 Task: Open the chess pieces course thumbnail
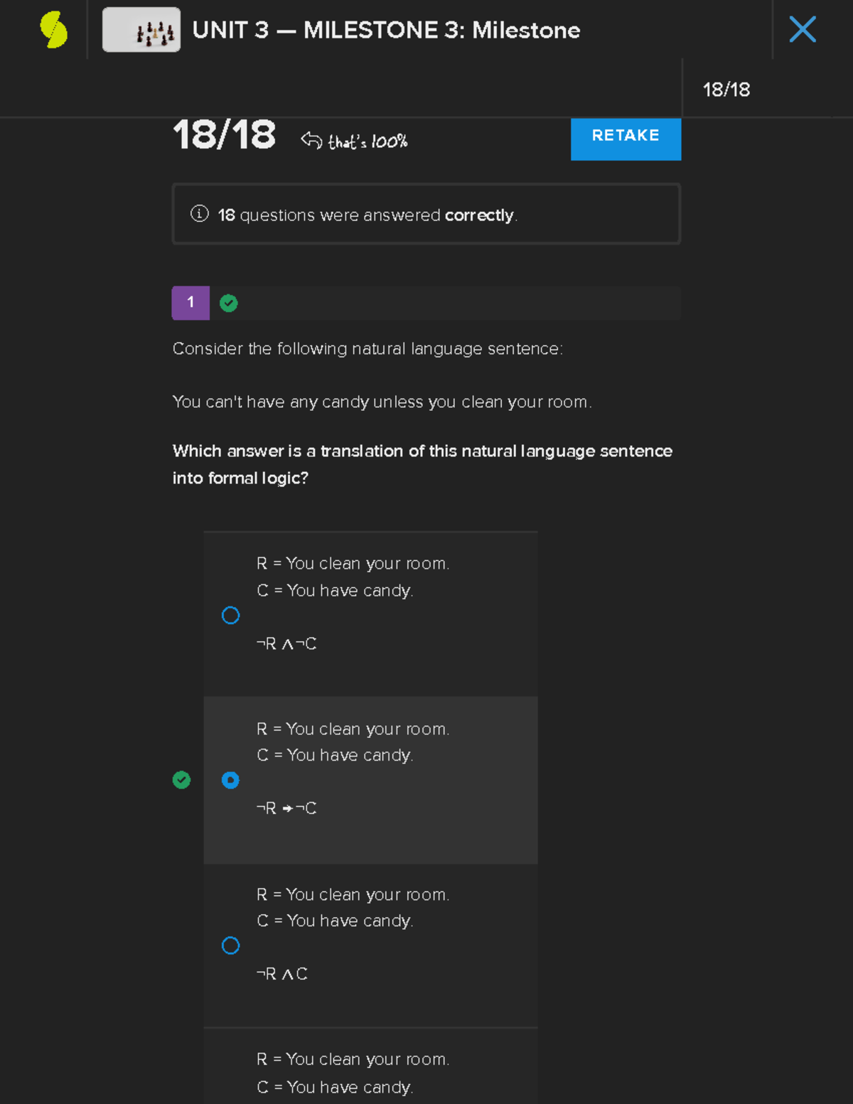tap(141, 30)
